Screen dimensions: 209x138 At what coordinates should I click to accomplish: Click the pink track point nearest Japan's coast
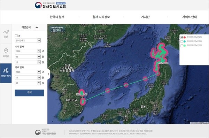click(x=145, y=79)
